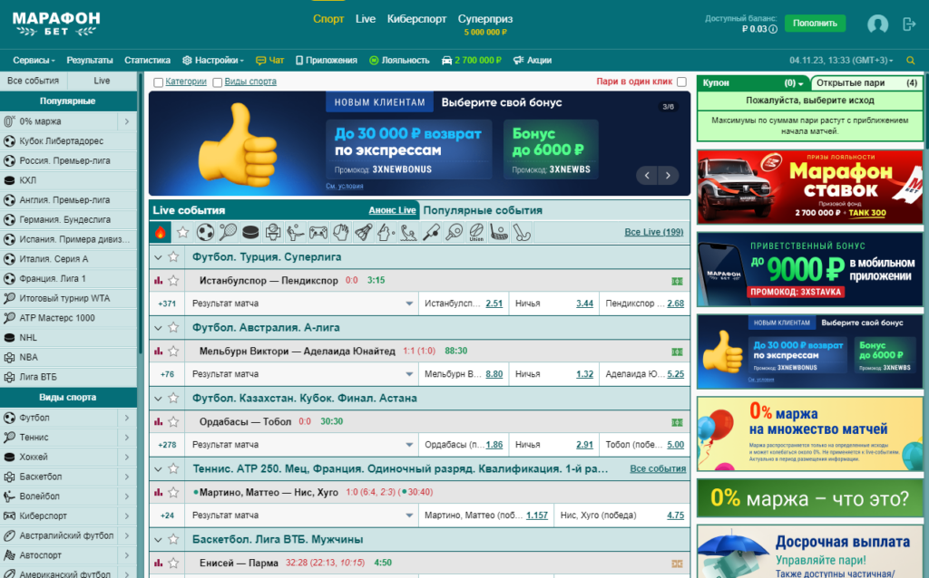Filter Live events by basketball hoop icon
This screenshot has height=578, width=929.
coord(272,233)
